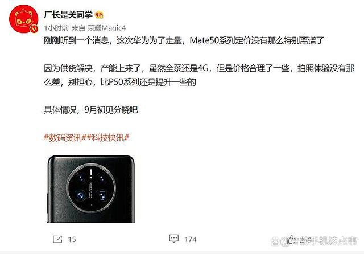Open the red cartoon profile avatar
Viewport: 364px width, 254px height.
[23, 19]
